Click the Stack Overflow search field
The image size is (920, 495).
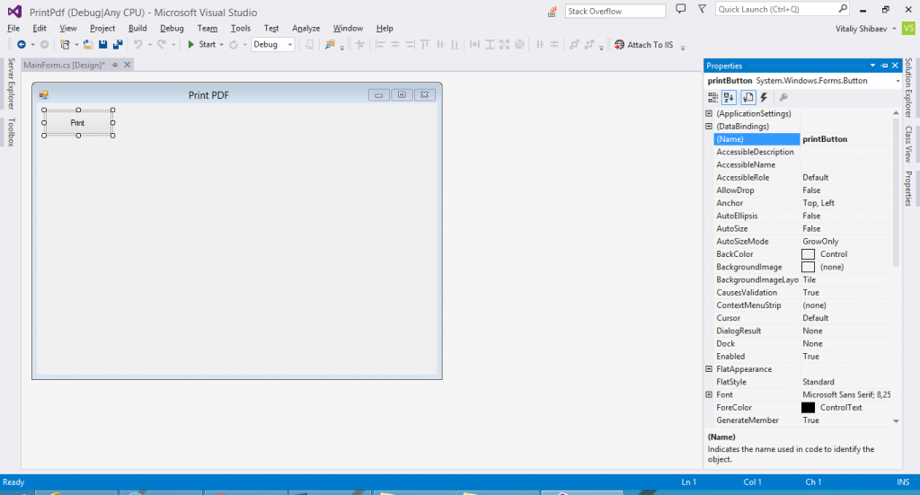(x=615, y=11)
